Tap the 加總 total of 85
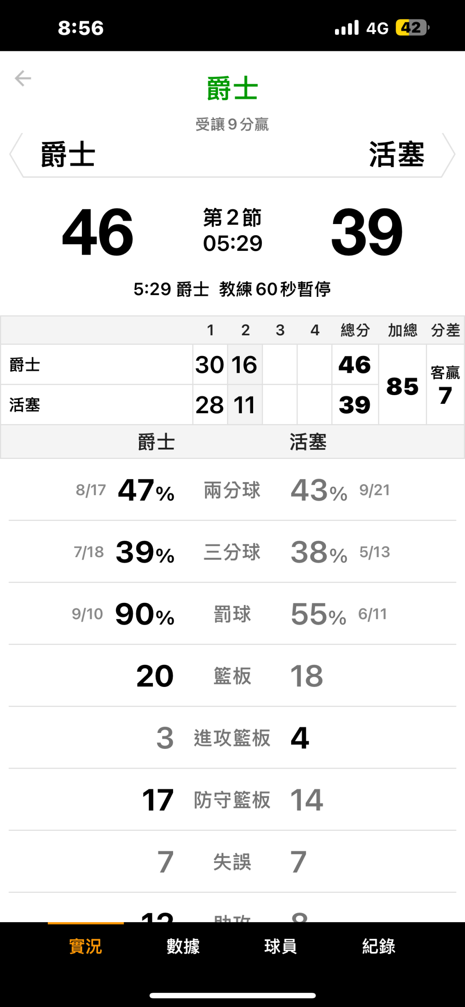This screenshot has width=465, height=1007. [x=402, y=386]
